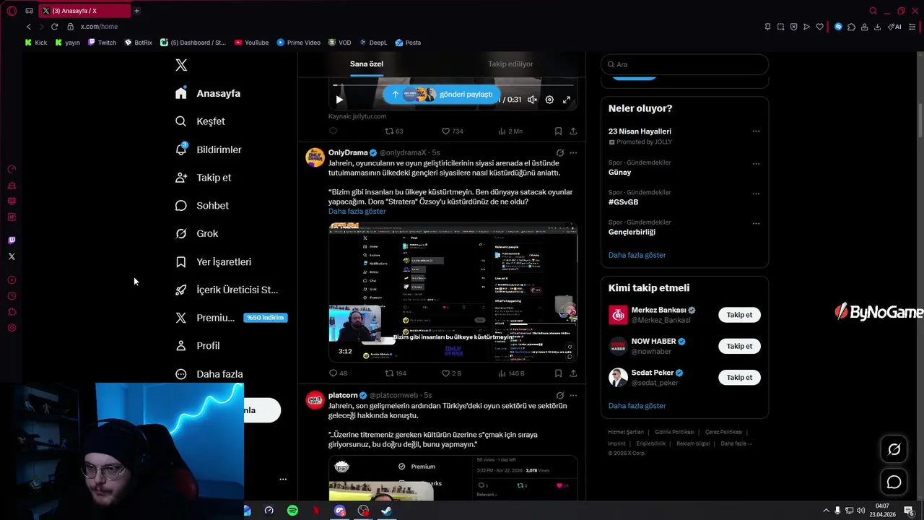924x520 pixels.
Task: Expand Daha fazla sidebar menu
Action: click(209, 374)
